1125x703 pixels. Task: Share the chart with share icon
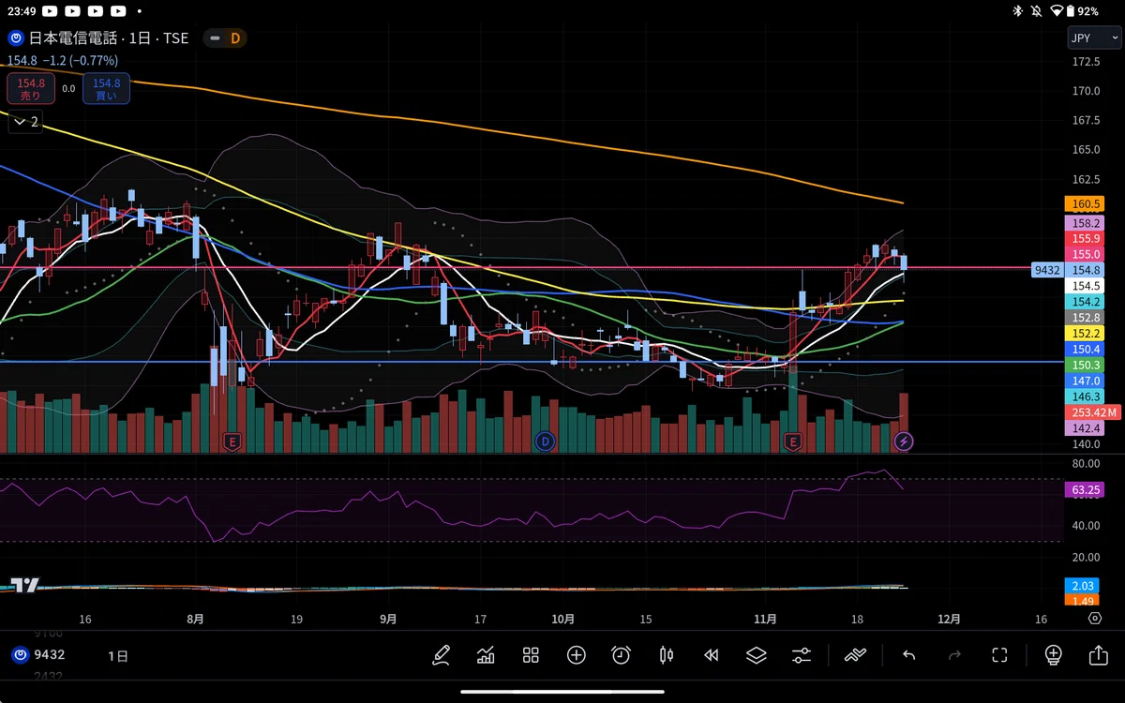[x=1098, y=655]
